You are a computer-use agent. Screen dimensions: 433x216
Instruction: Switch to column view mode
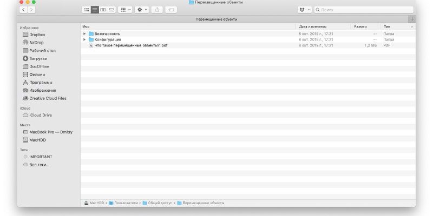103,10
